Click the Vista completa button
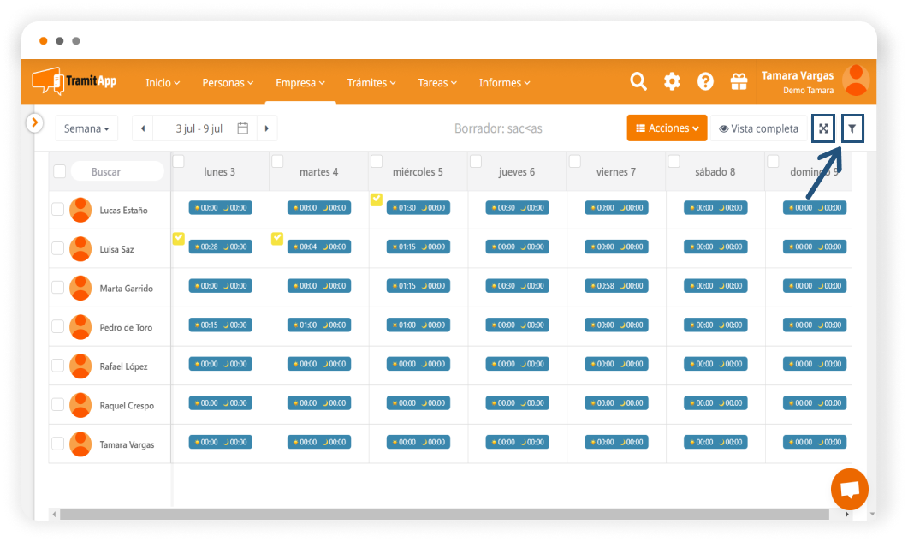The width and height of the screenshot is (908, 542). [758, 128]
